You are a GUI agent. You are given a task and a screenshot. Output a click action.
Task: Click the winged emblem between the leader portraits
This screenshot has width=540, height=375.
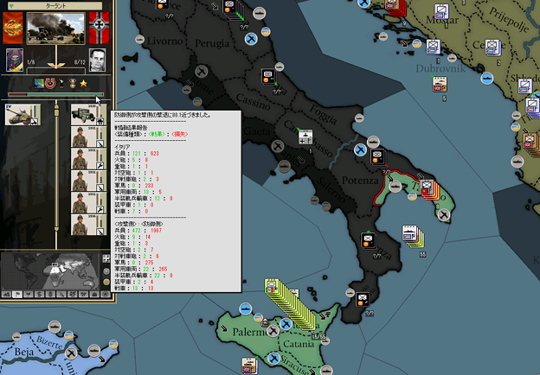tap(55, 64)
